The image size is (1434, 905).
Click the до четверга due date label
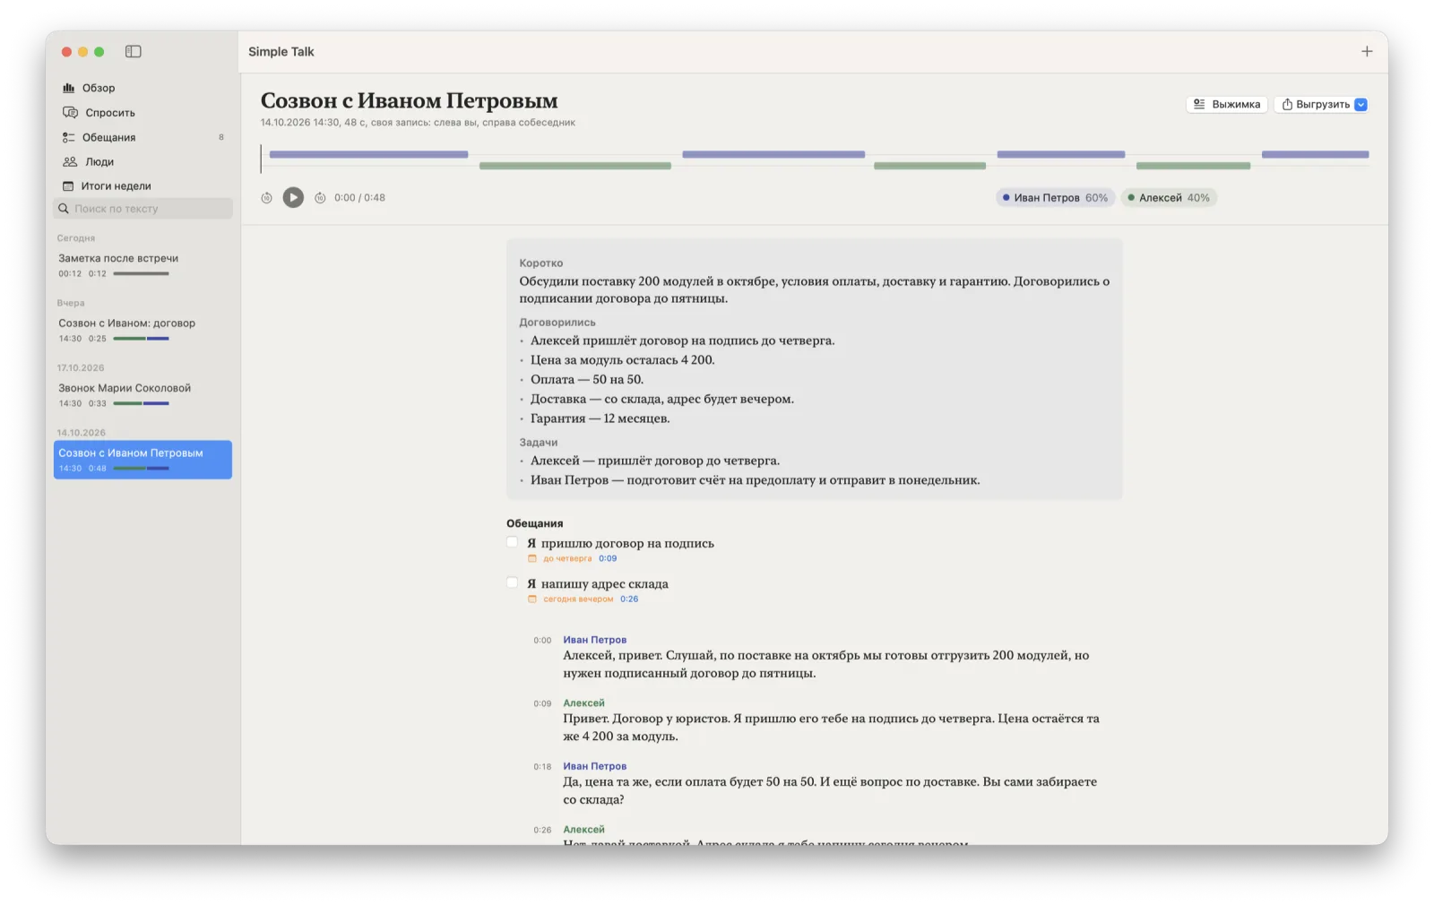[567, 558]
